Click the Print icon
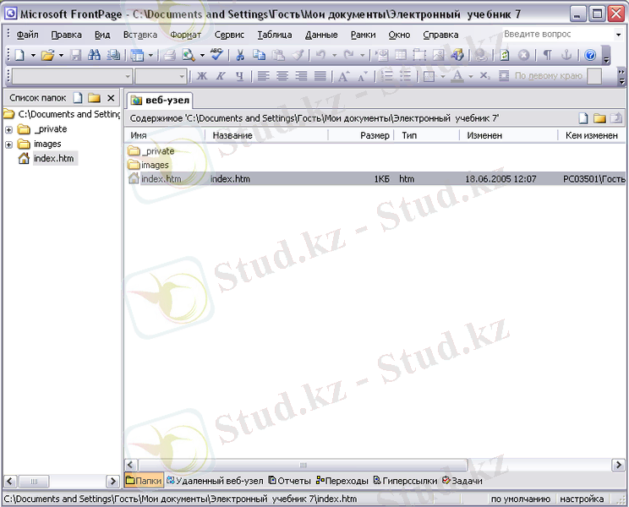This screenshot has width=629, height=507. [x=170, y=55]
